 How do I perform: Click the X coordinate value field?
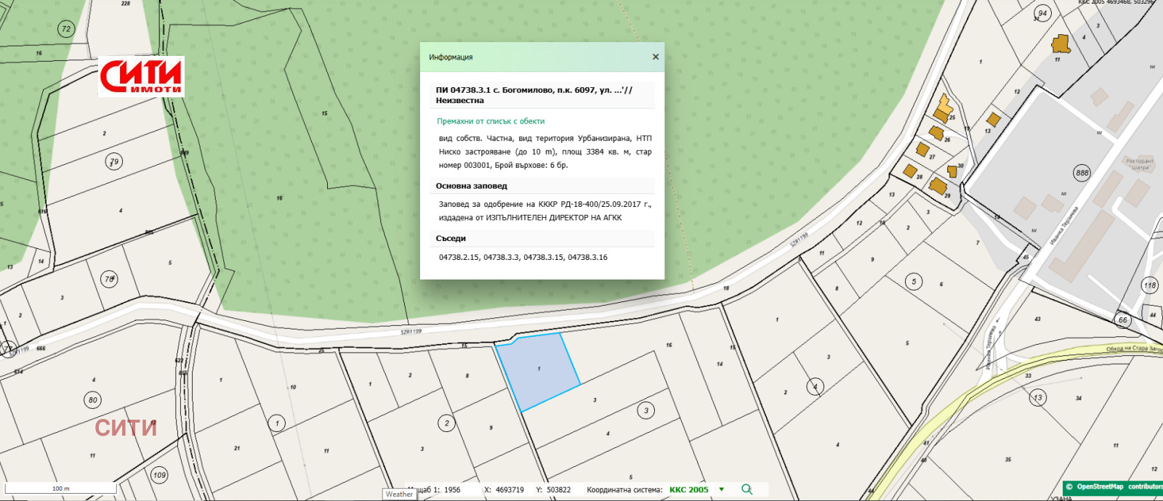tap(510, 489)
